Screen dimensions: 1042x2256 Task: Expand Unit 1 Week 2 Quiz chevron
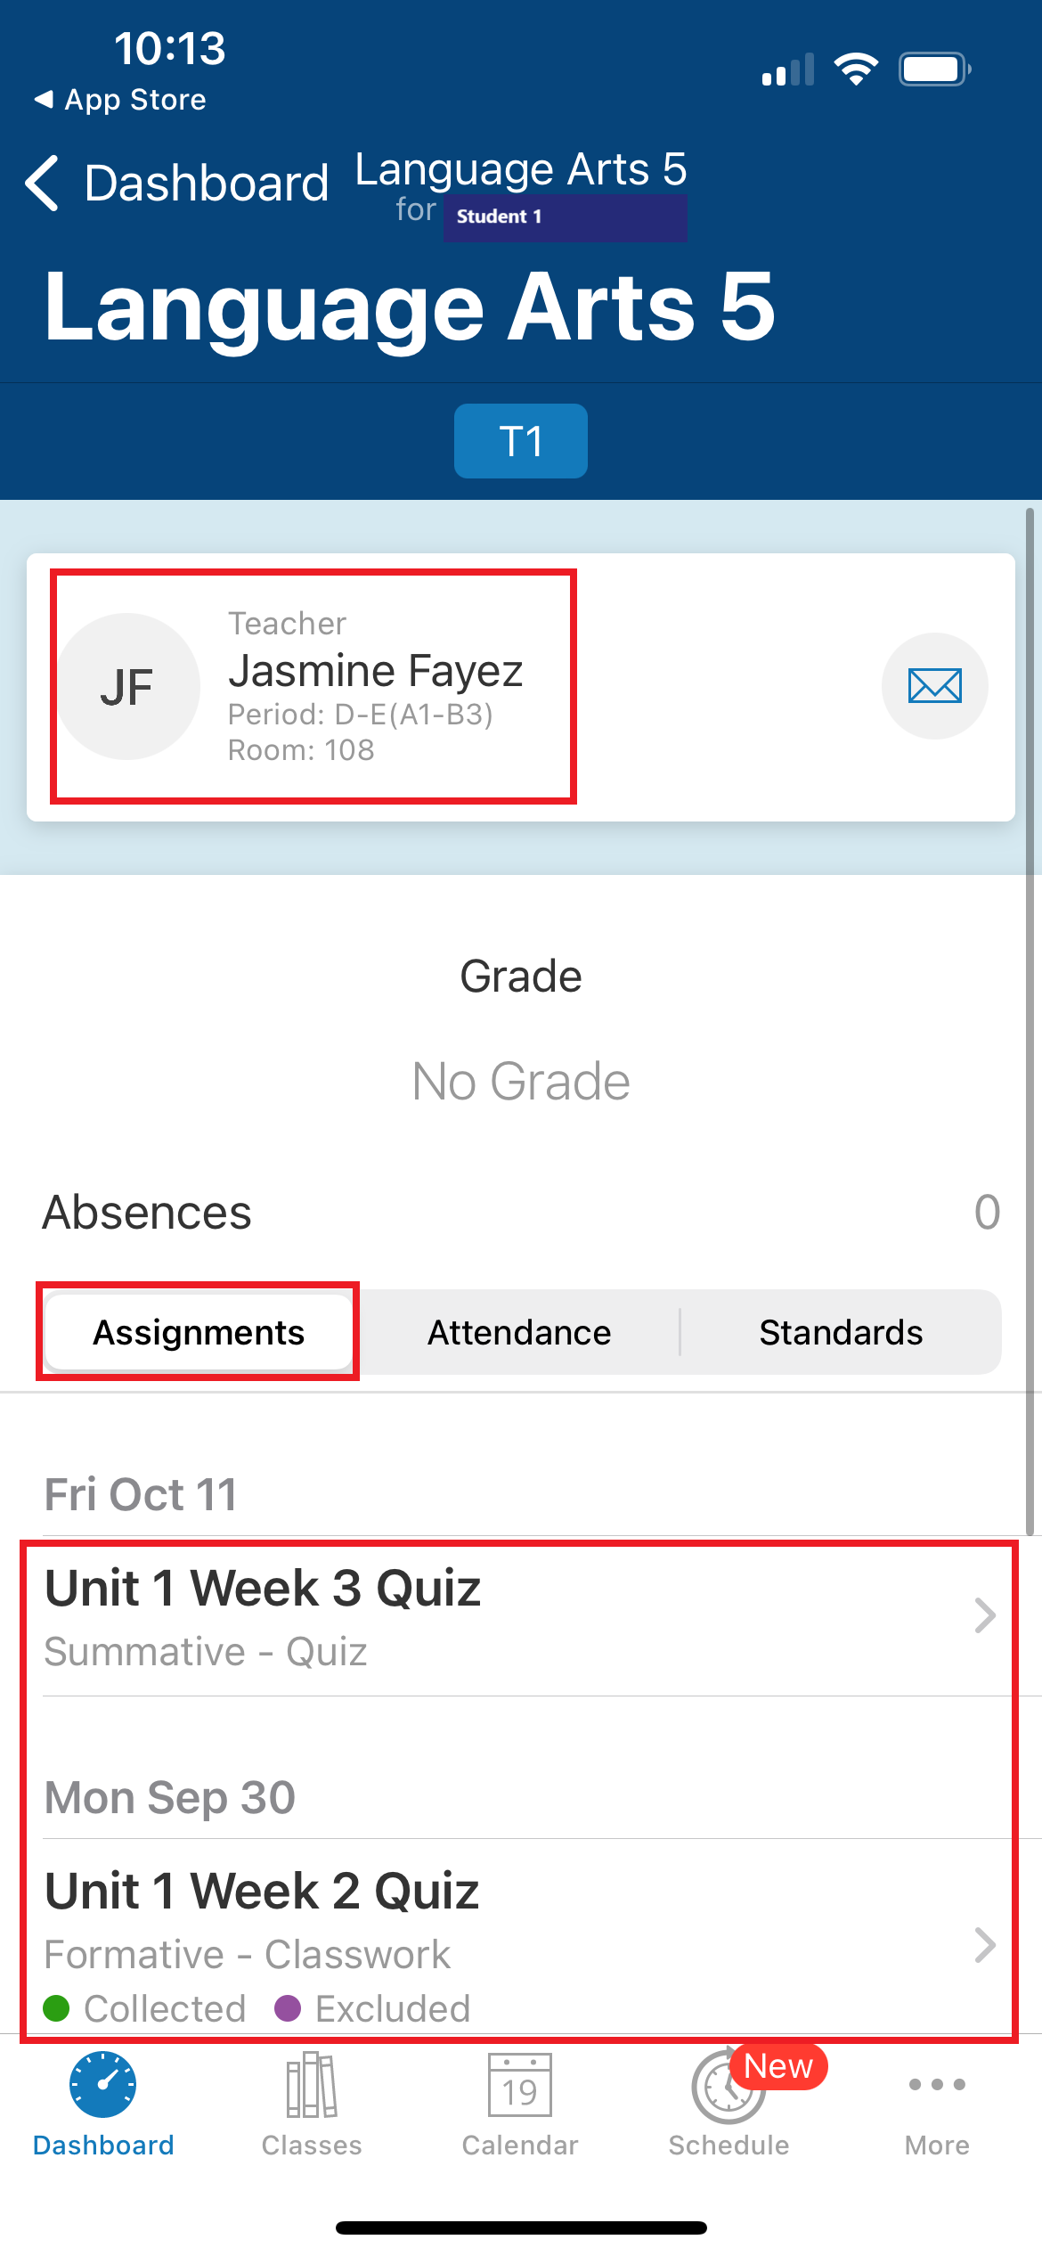[985, 1945]
